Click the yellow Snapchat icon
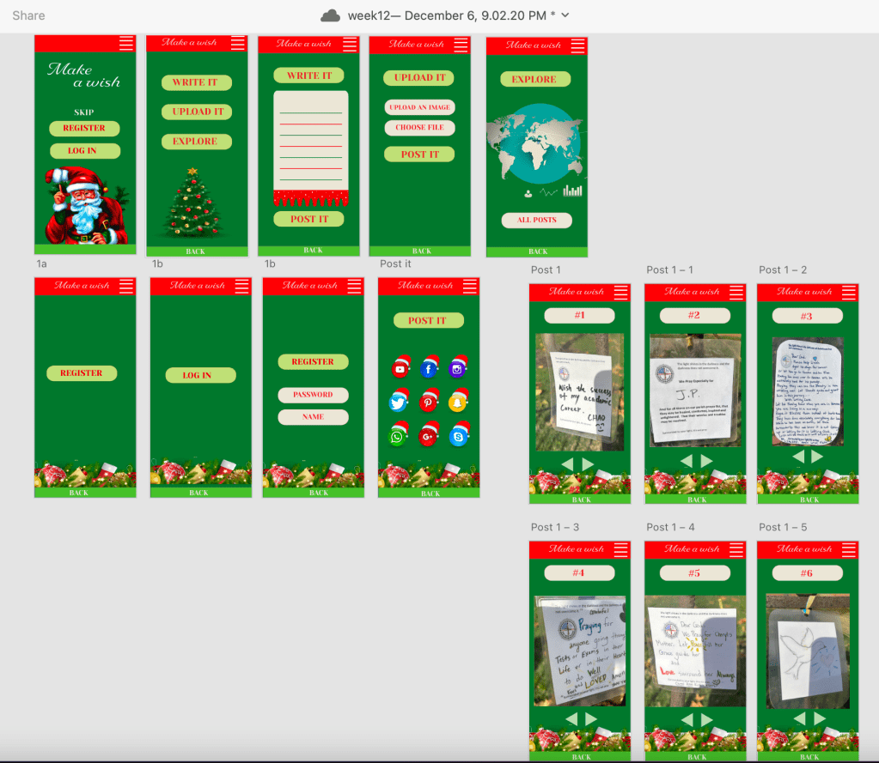The height and width of the screenshot is (763, 879). click(457, 403)
